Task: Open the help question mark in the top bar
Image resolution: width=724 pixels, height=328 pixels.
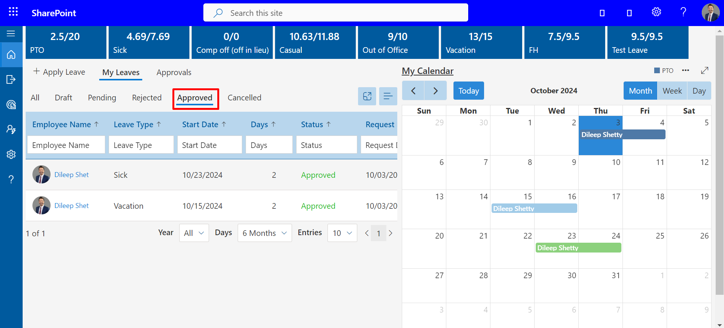Action: pyautogui.click(x=683, y=12)
